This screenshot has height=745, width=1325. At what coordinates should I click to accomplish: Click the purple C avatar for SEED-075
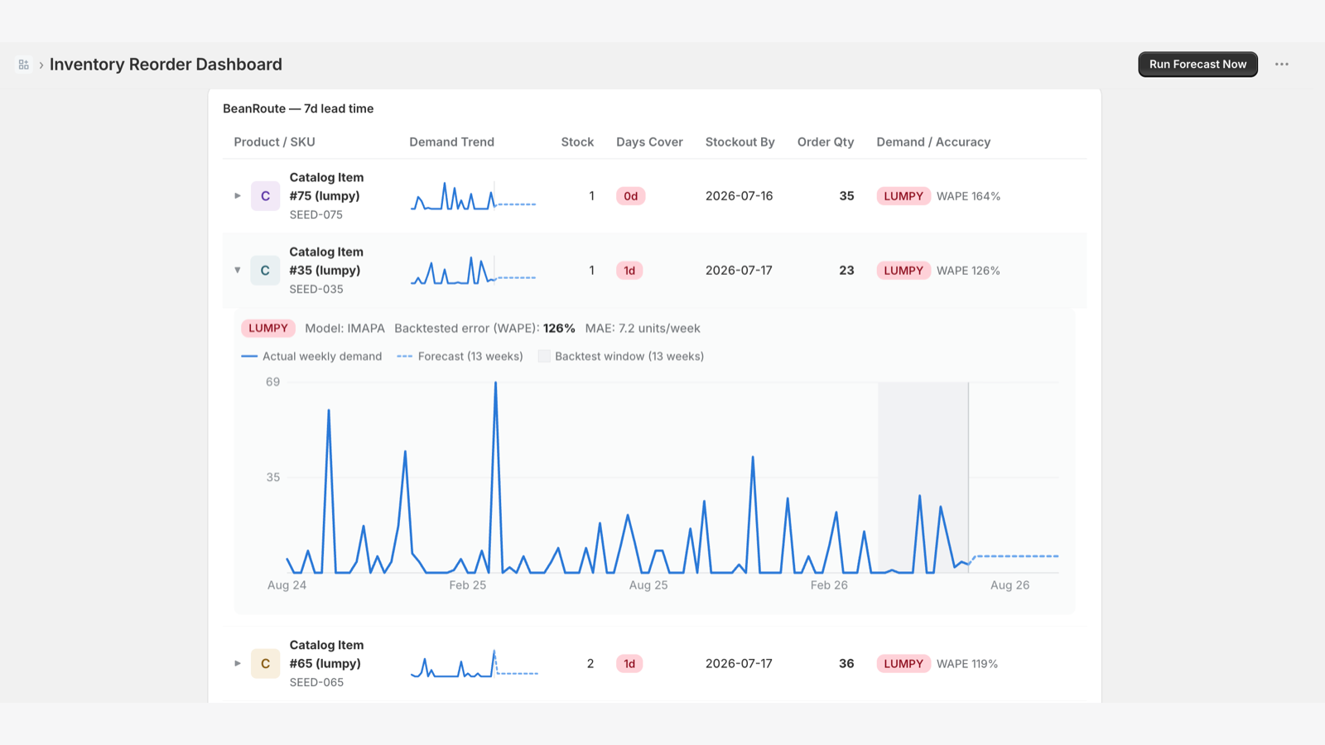pyautogui.click(x=265, y=196)
